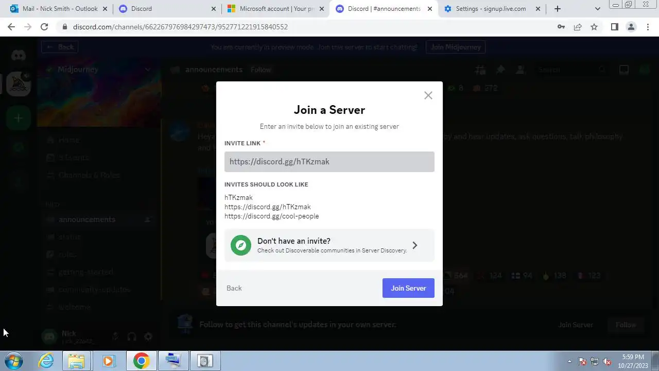Share this page icon

[578, 27]
